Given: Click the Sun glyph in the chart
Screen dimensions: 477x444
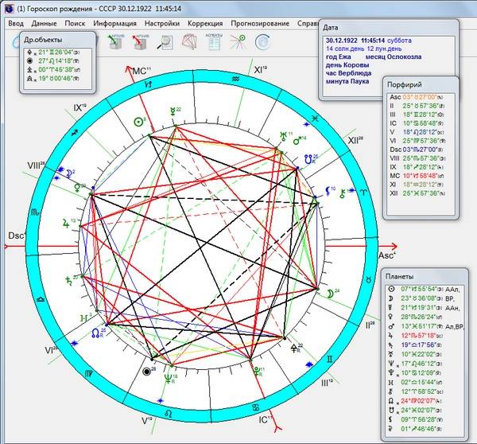Looking at the screenshot, I should click(140, 121).
